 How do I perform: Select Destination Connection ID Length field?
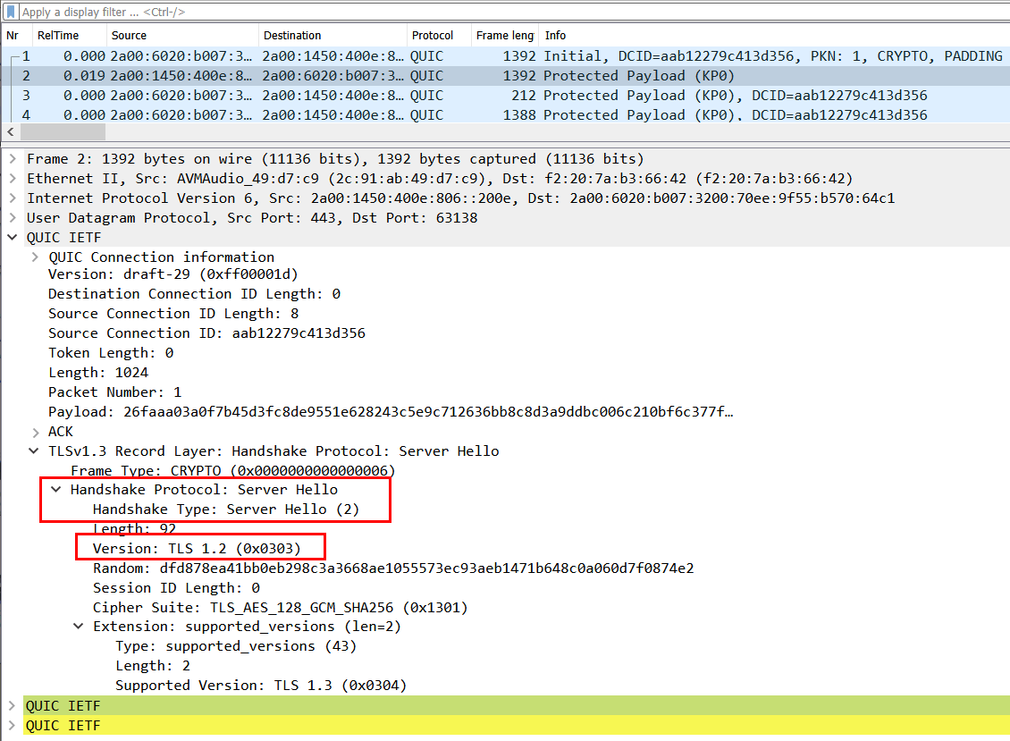195,294
